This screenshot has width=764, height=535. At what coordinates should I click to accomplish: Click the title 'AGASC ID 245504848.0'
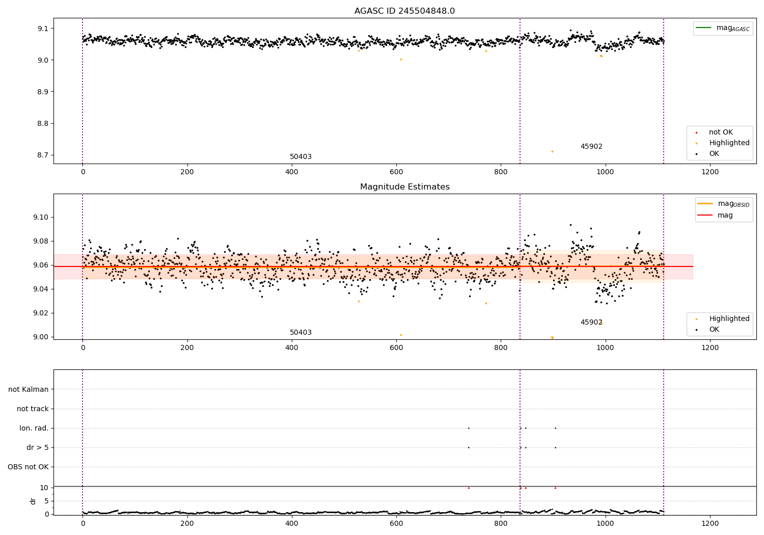pyautogui.click(x=405, y=11)
